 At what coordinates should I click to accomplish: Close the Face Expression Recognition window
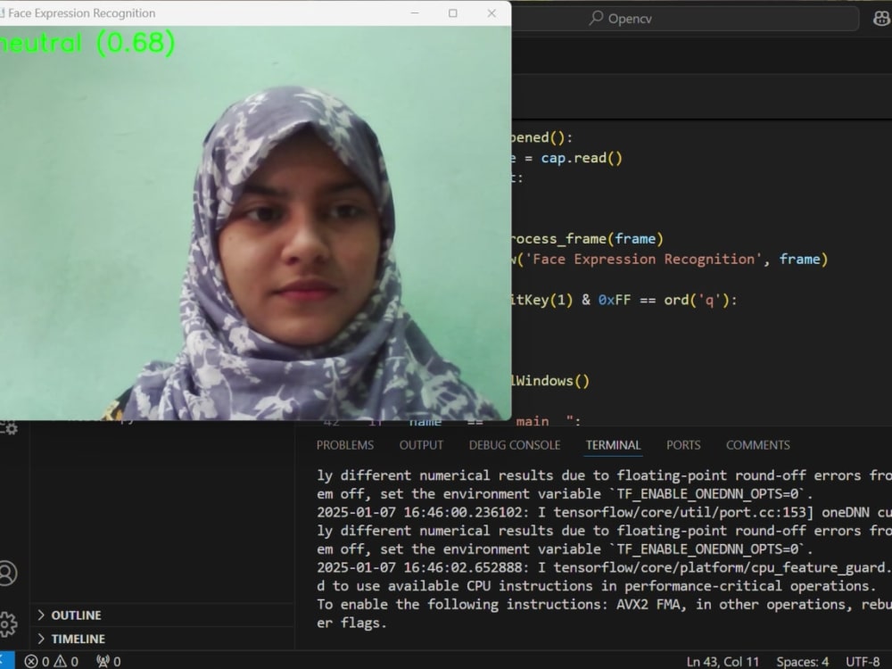tap(492, 13)
